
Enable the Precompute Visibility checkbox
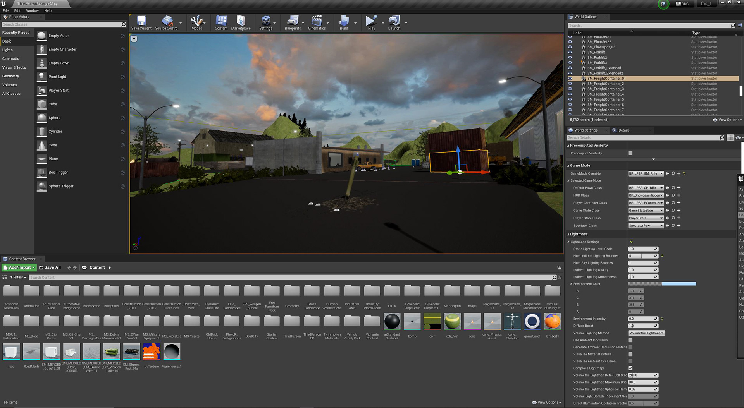pyautogui.click(x=630, y=153)
